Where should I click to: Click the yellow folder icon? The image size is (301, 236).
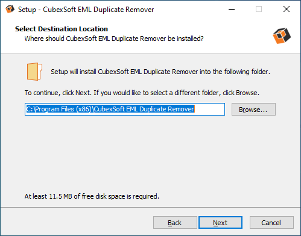tap(34, 72)
